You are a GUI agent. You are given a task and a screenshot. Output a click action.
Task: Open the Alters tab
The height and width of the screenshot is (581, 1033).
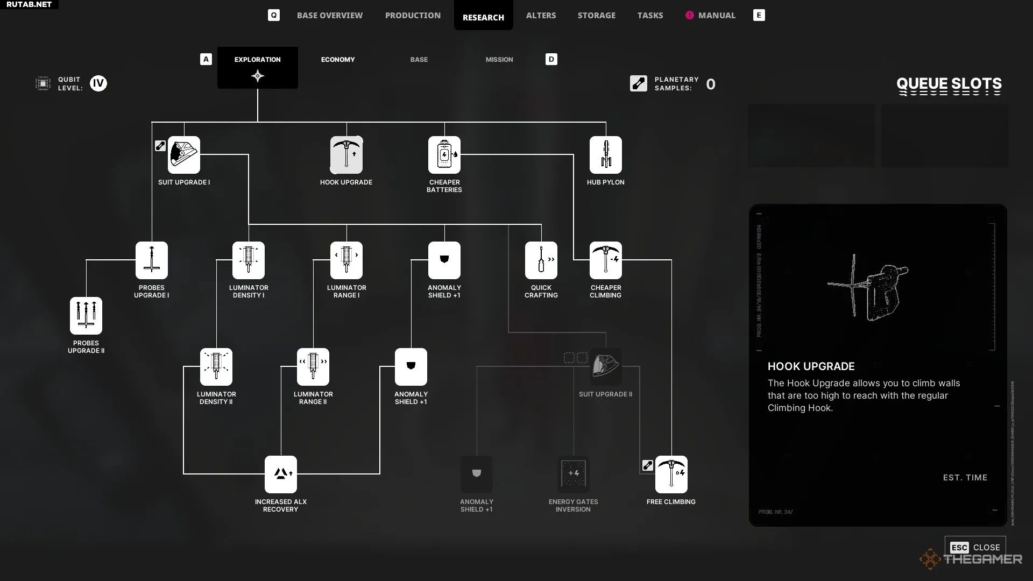541,16
